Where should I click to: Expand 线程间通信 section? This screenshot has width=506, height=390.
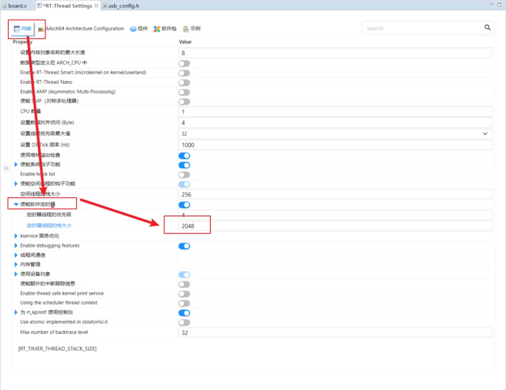[16, 255]
